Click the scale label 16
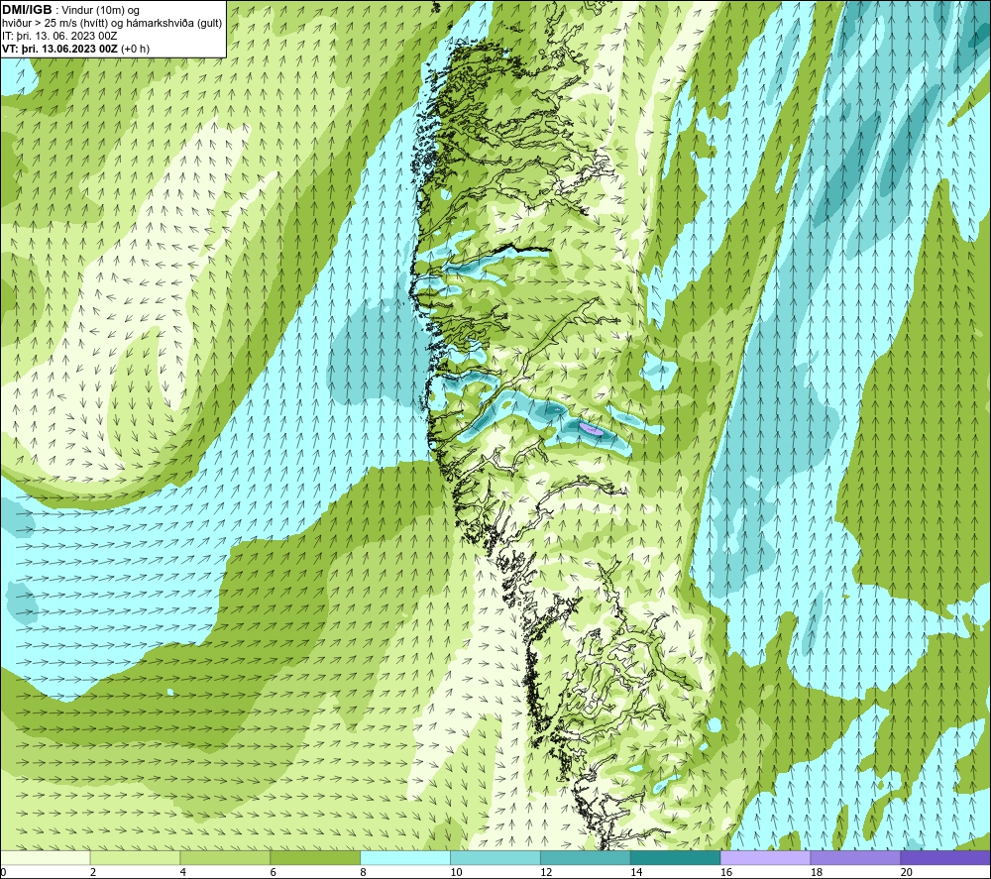This screenshot has width=991, height=879. (726, 873)
